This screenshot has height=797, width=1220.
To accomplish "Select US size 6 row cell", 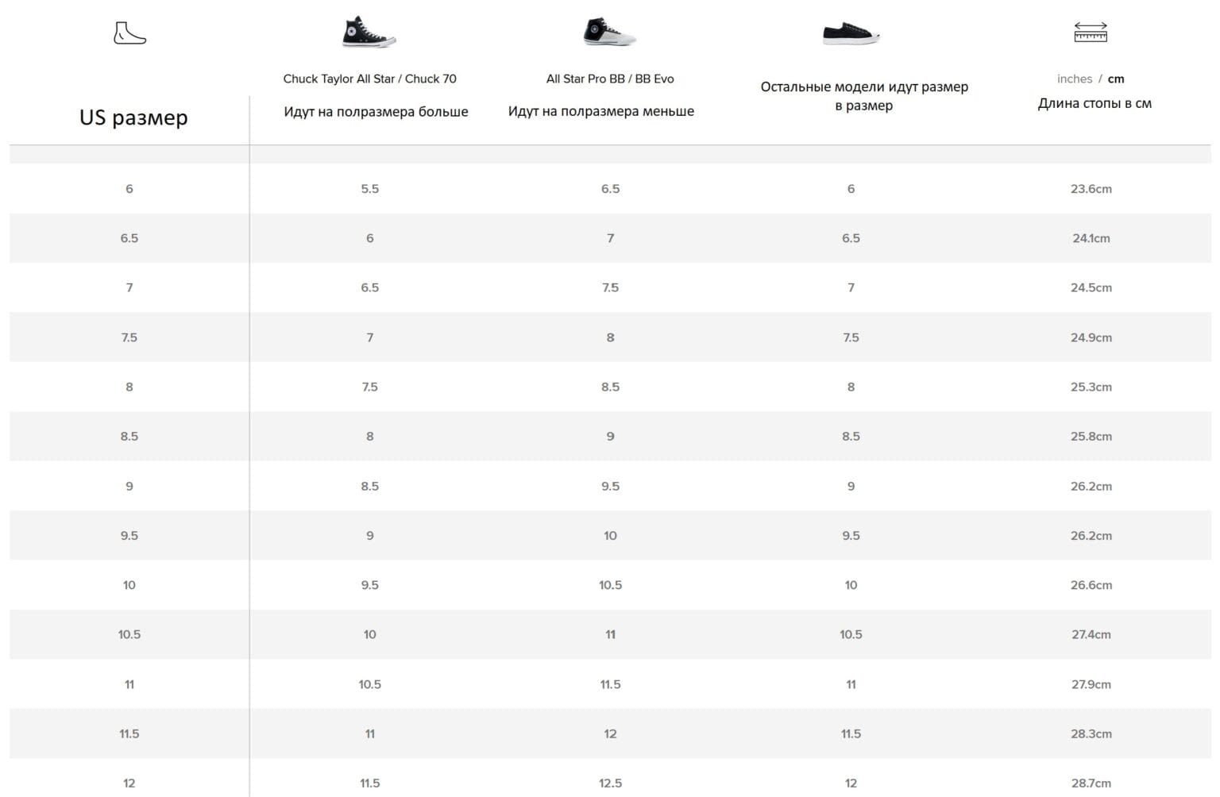I will 129,189.
